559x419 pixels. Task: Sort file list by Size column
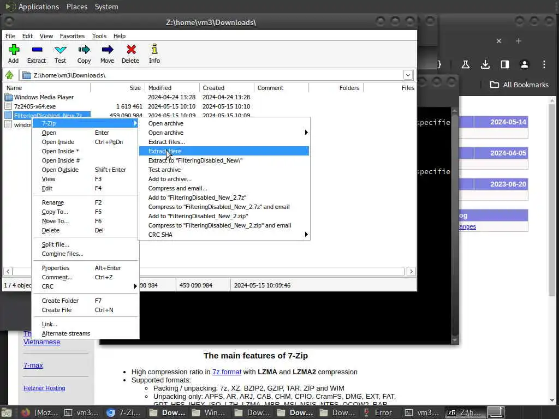(117, 88)
